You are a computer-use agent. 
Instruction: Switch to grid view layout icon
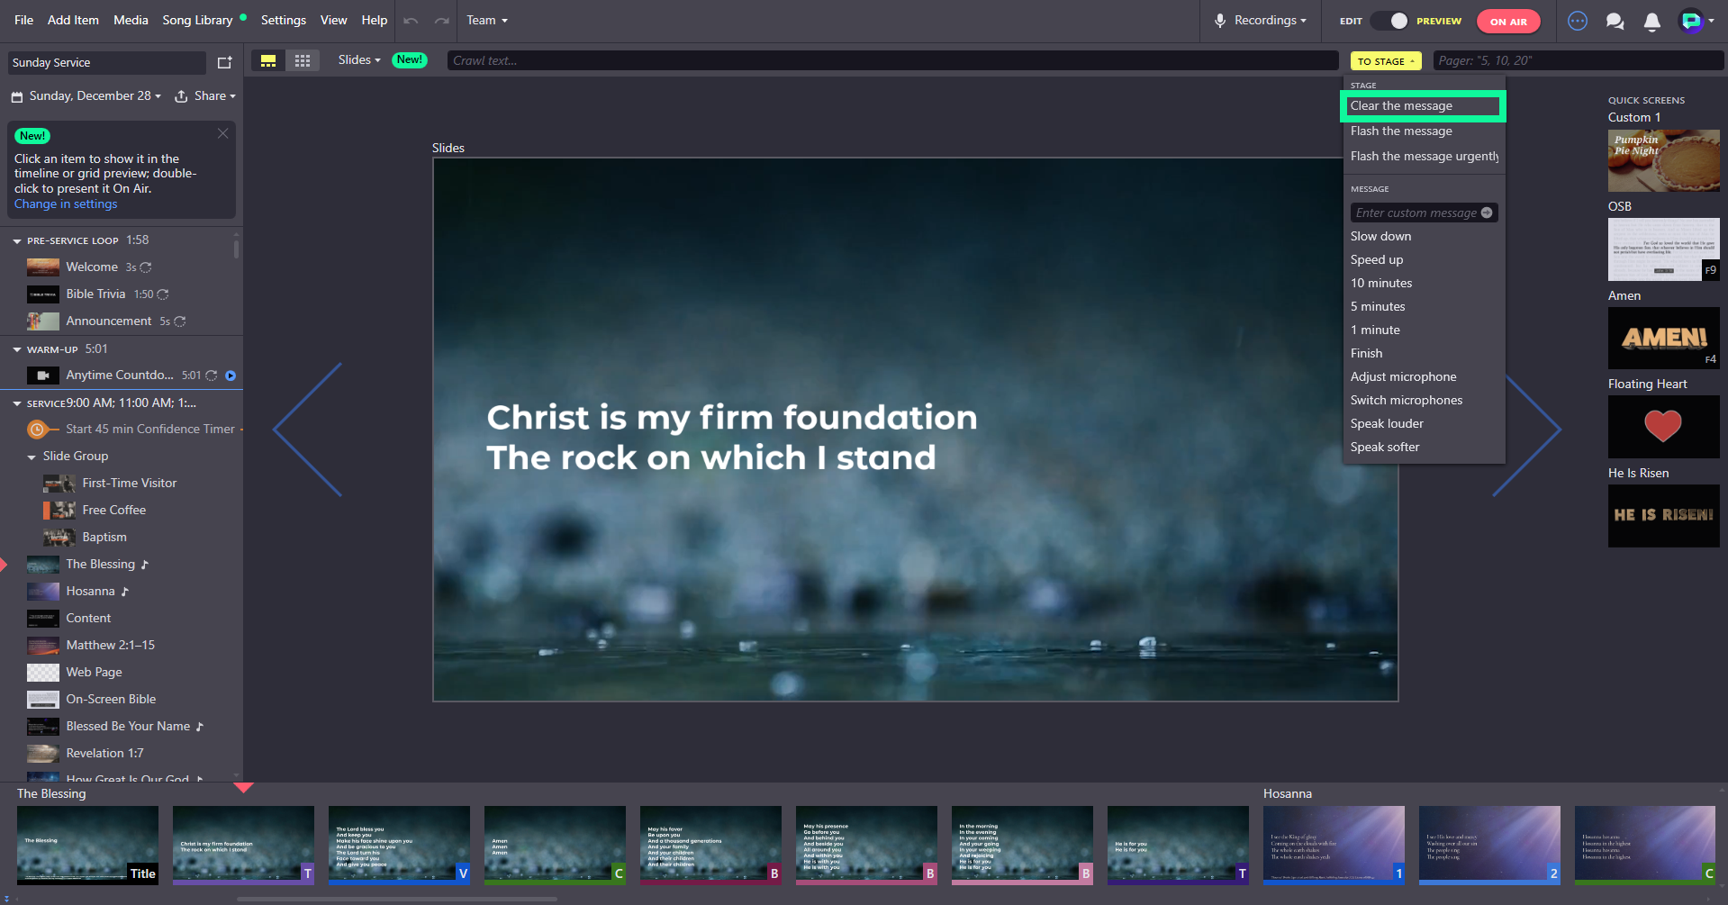[x=303, y=60]
